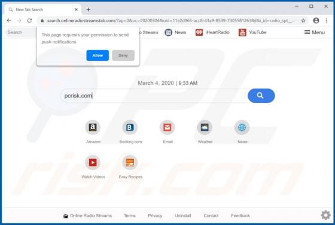Viewport: 335px width, 225px height.
Task: Open the Privacy footer link
Action: click(x=155, y=215)
